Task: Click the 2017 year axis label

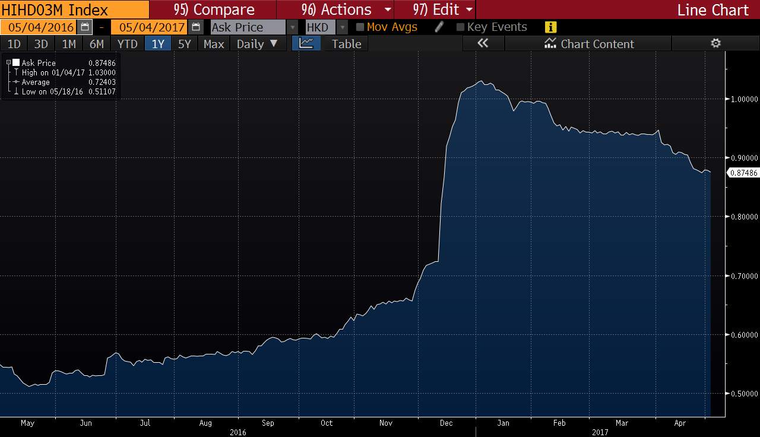Action: click(x=600, y=433)
